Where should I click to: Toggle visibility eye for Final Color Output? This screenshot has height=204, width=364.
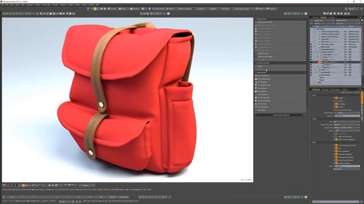[x=311, y=44]
